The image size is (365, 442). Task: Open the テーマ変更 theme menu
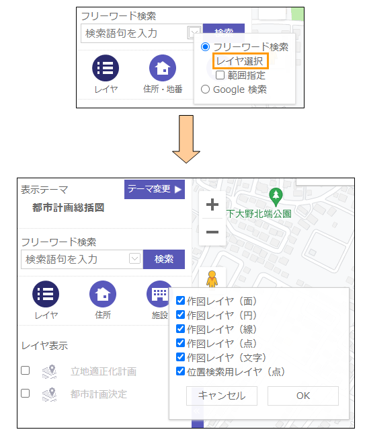(x=155, y=189)
